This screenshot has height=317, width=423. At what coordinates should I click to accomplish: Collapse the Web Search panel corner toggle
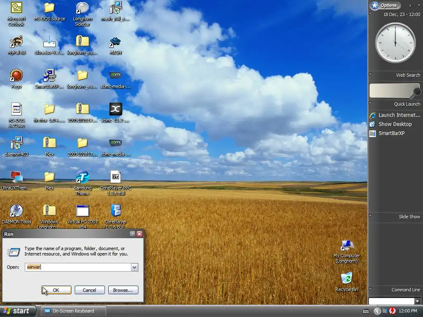371,74
